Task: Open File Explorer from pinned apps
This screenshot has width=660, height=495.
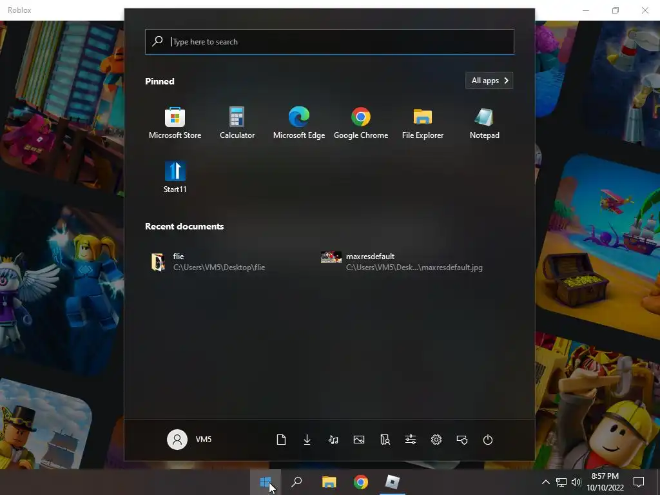Action: point(423,123)
